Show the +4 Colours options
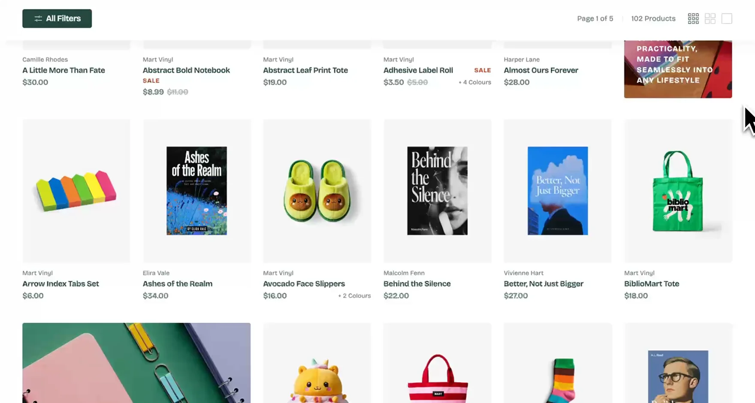Screen dimensions: 755x403 pyautogui.click(x=474, y=82)
